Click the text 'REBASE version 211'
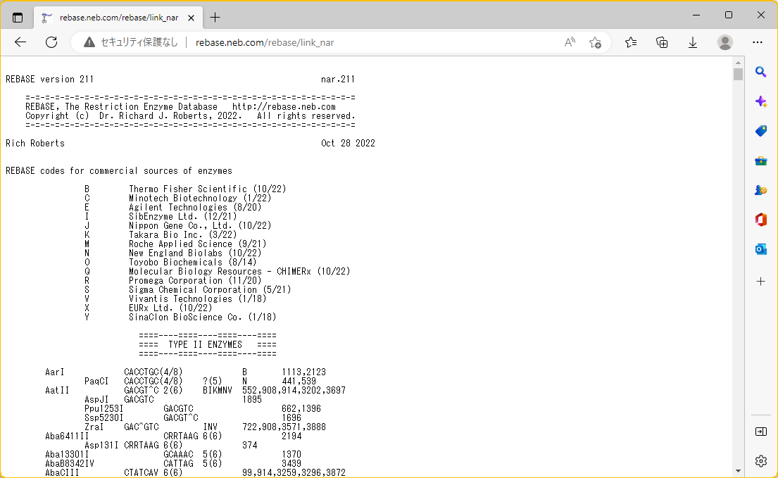Screen dimensions: 778x478 pos(49,80)
